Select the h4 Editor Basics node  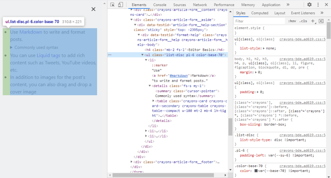[x=185, y=50]
